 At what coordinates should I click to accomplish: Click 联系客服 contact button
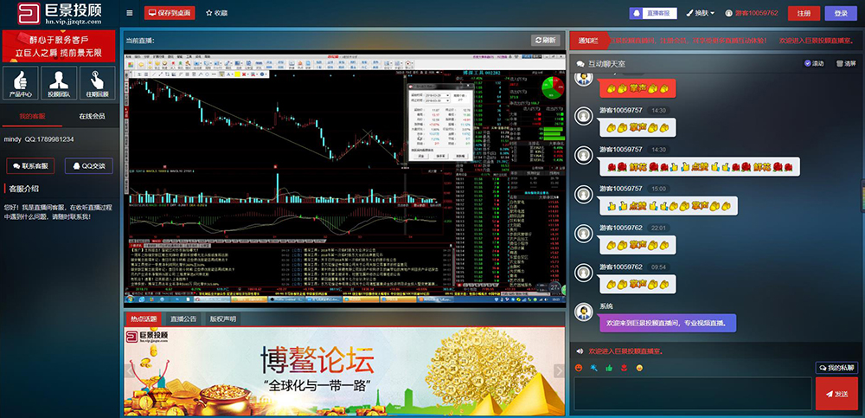coord(30,165)
